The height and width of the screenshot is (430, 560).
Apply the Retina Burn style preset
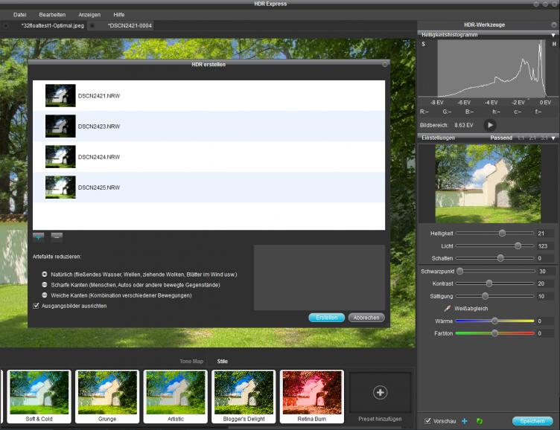[312, 397]
